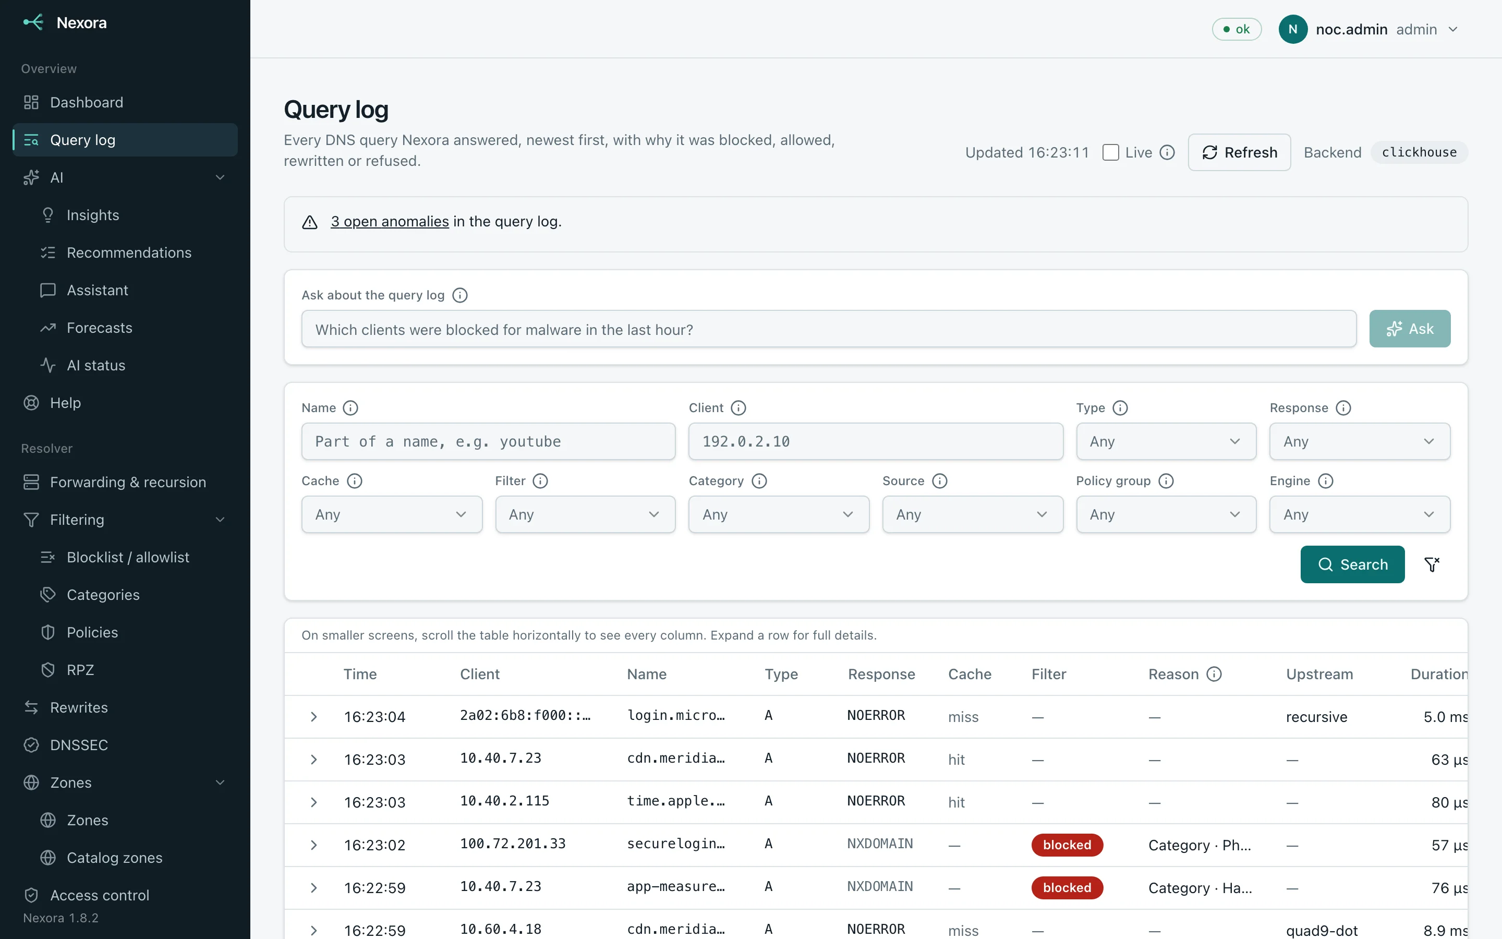Click the info icon next to Source label
The height and width of the screenshot is (939, 1502).
coord(940,480)
